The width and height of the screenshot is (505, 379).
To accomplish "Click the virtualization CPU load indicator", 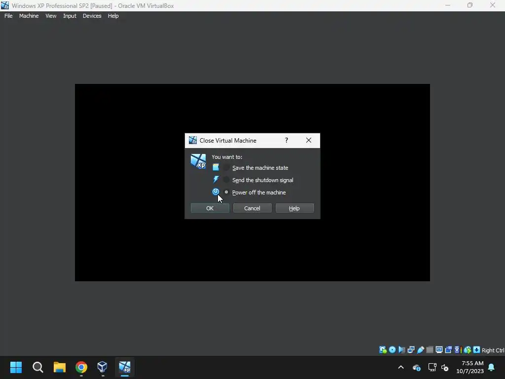I will click(458, 350).
